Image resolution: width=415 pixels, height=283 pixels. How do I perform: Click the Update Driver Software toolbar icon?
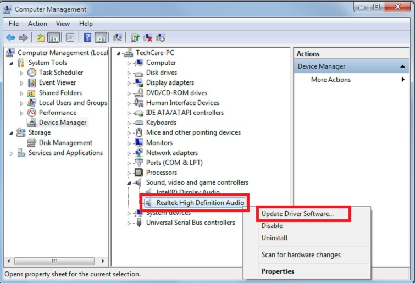pyautogui.click(x=135, y=37)
